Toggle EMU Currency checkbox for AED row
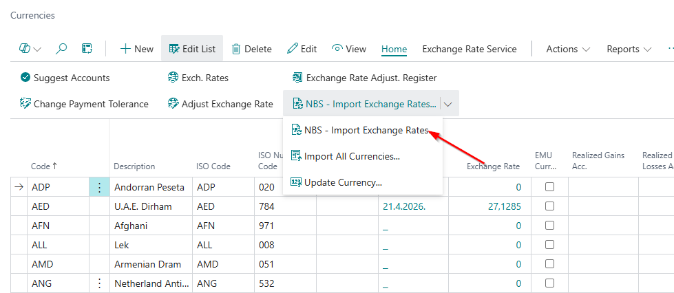This screenshot has width=674, height=293. [549, 206]
